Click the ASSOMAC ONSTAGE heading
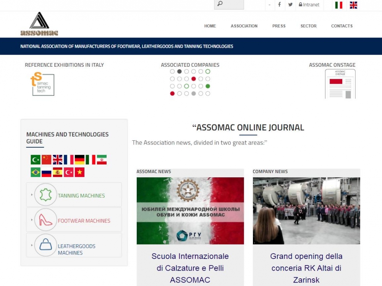 [x=332, y=65]
